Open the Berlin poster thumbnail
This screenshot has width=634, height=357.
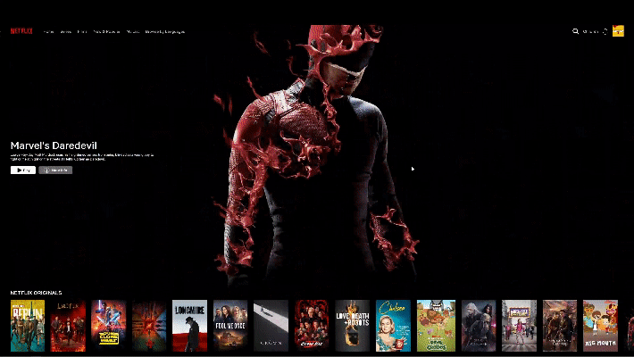coord(28,326)
